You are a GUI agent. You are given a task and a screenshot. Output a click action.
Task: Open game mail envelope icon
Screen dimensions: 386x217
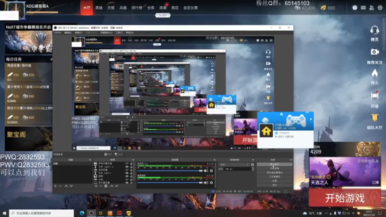tap(363, 8)
